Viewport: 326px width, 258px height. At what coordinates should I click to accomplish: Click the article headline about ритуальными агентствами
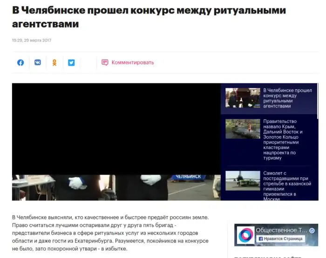click(149, 16)
